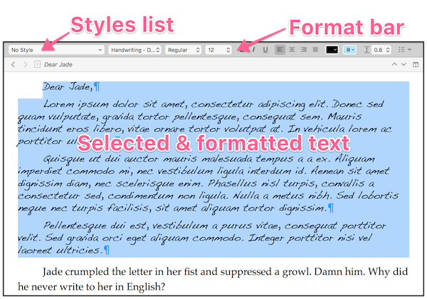Center align the text
This screenshot has height=299, width=427.
tap(292, 50)
